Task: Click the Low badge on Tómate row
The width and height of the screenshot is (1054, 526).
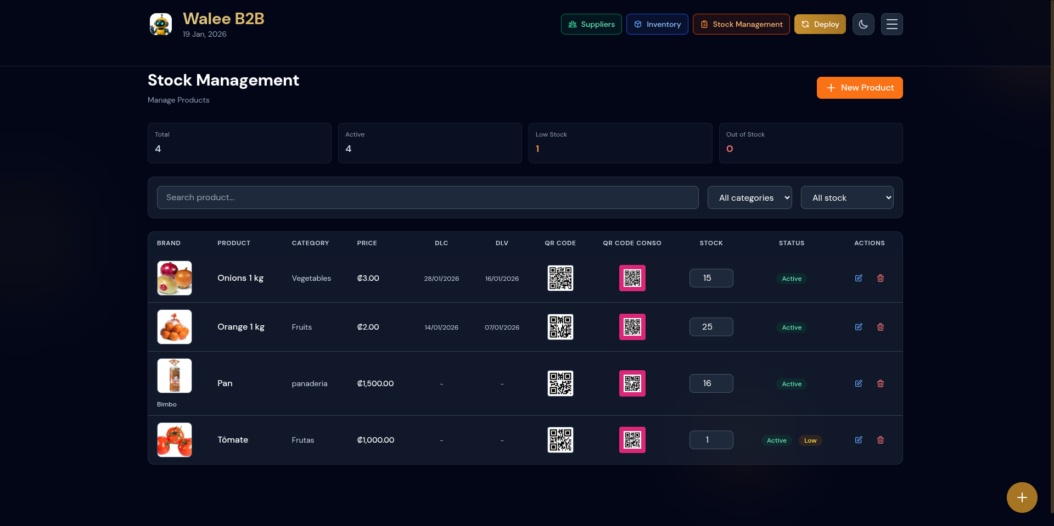Action: (x=810, y=440)
